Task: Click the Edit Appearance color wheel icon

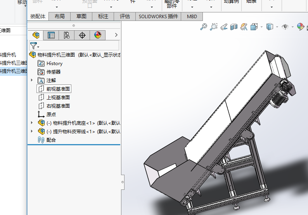Action: click(300, 27)
